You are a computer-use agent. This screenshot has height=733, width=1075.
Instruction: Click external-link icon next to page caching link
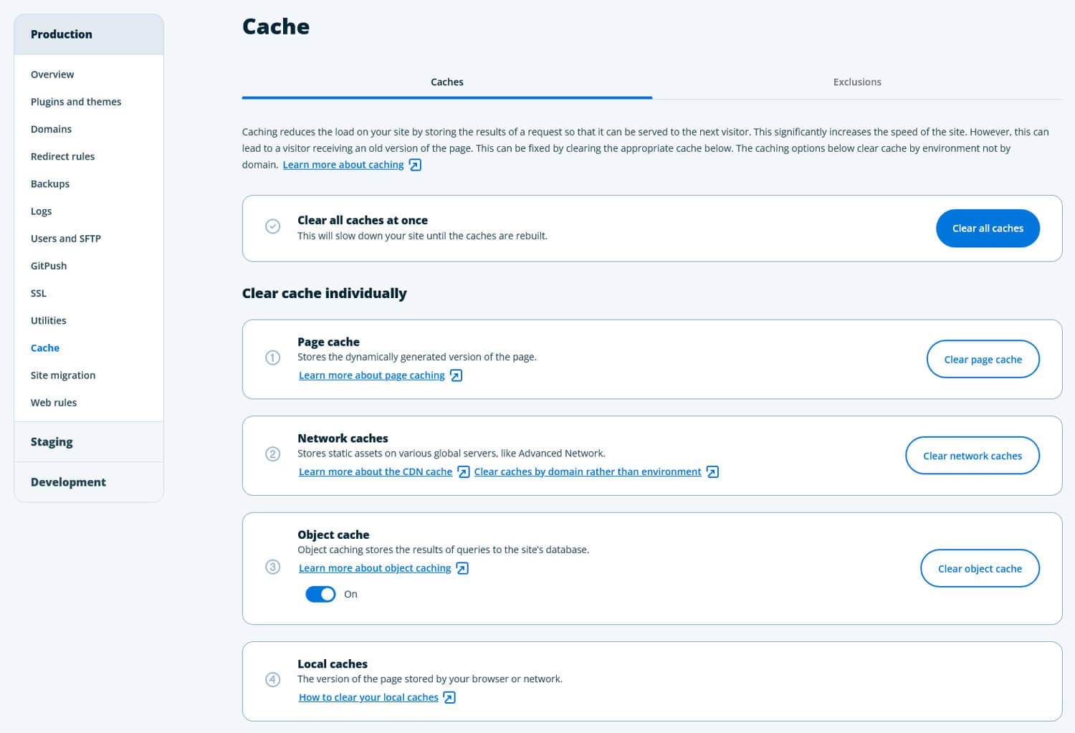point(456,375)
